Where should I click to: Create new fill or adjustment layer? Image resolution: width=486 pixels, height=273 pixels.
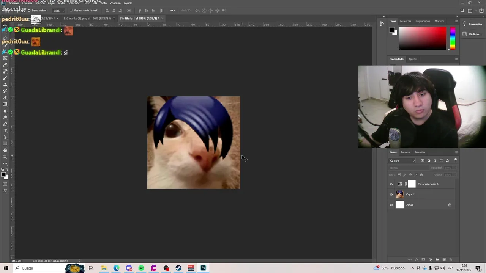(430, 260)
